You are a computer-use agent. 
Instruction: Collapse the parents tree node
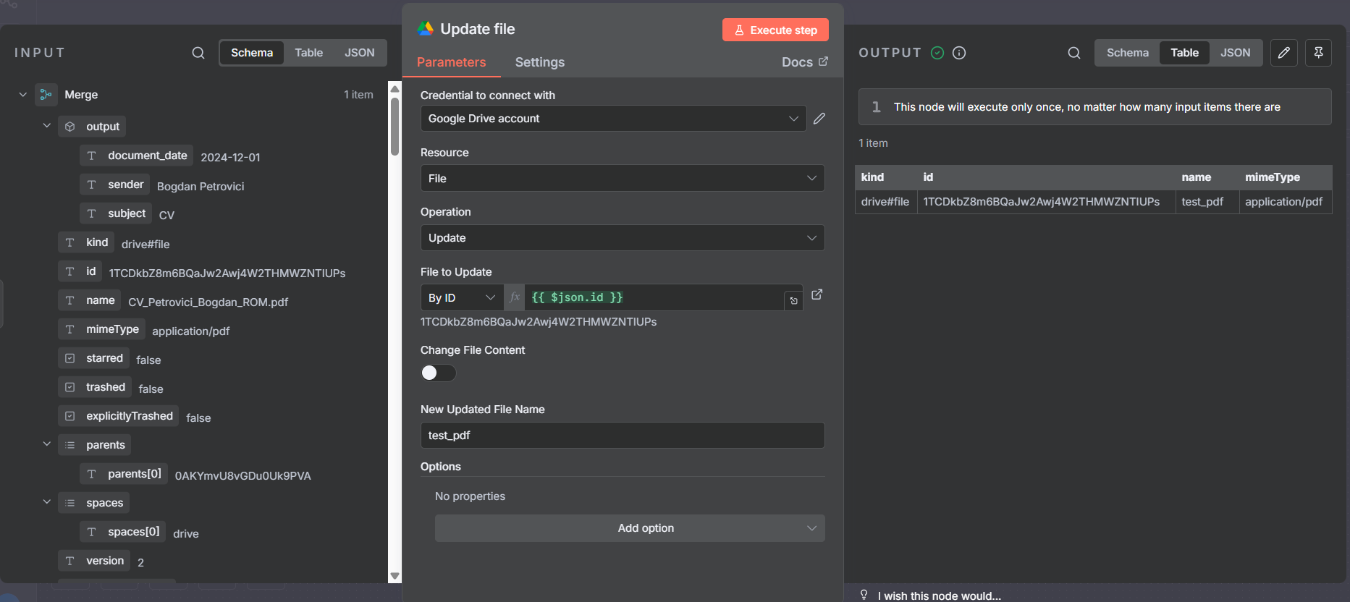point(47,444)
